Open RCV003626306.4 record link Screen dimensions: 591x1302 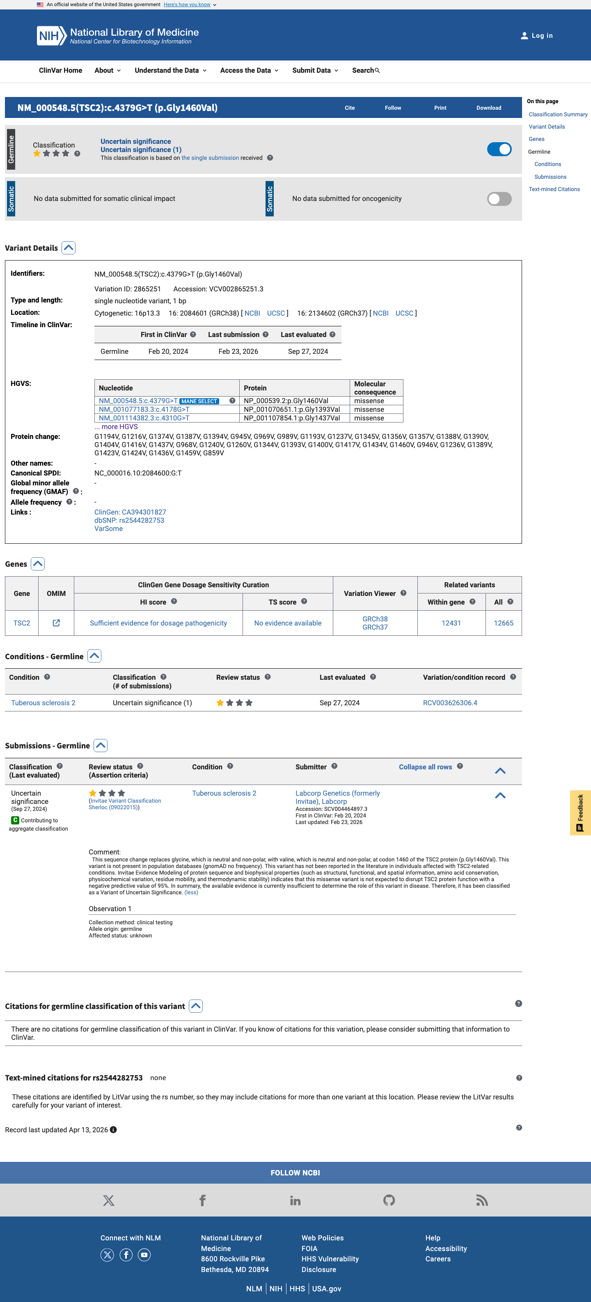tap(450, 703)
